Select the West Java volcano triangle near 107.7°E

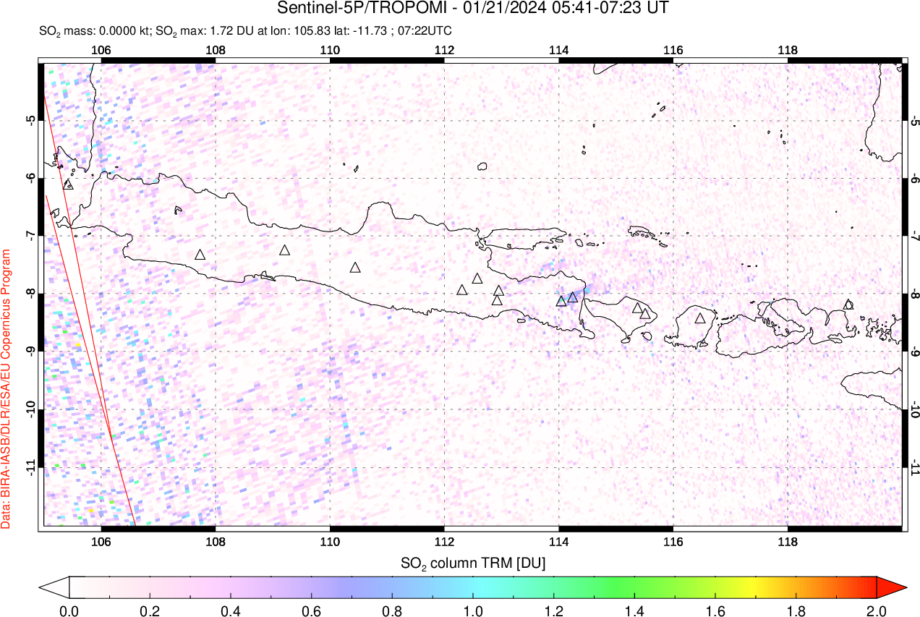(200, 255)
